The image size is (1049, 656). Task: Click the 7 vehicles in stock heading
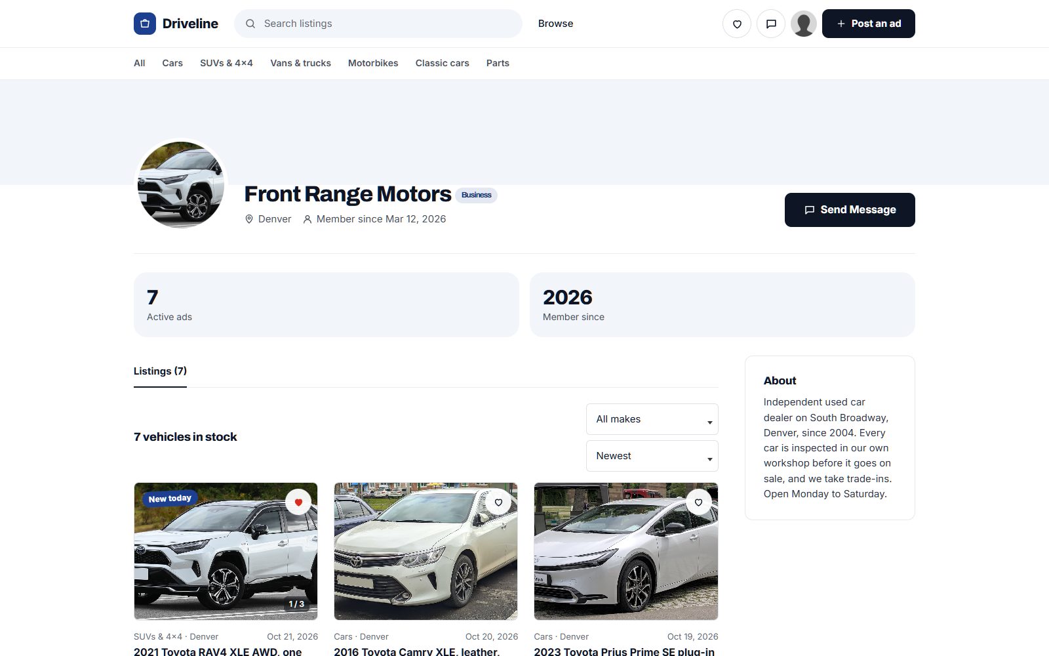(x=186, y=437)
